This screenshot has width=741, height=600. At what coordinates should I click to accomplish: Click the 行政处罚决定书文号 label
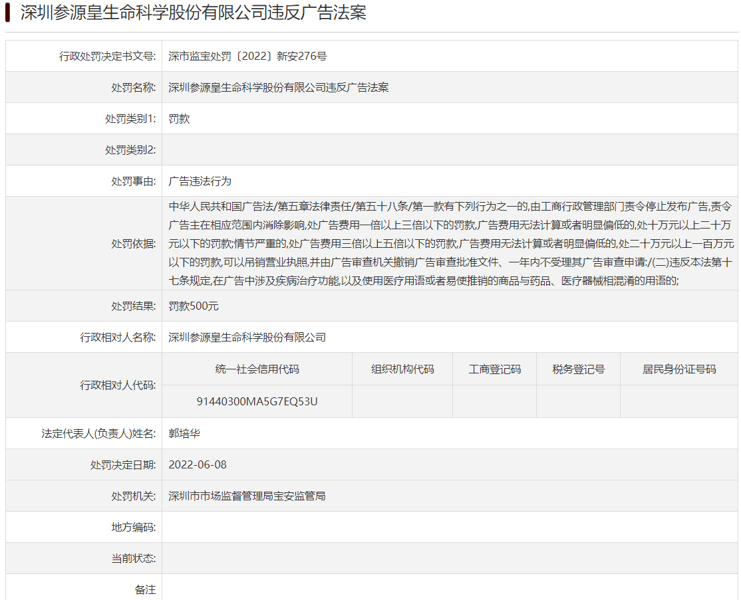click(x=107, y=56)
